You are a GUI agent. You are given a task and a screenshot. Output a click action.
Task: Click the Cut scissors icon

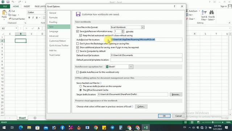click(10, 11)
